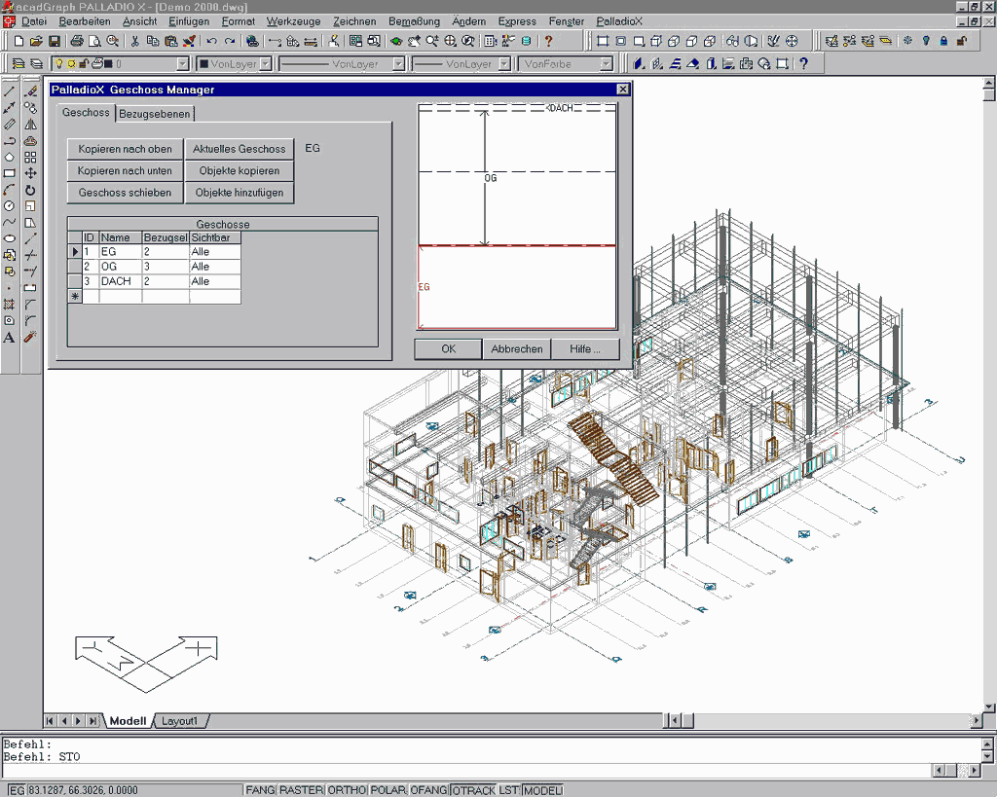The height and width of the screenshot is (797, 997).
Task: Select the Line drawing tool
Action: [x=10, y=91]
